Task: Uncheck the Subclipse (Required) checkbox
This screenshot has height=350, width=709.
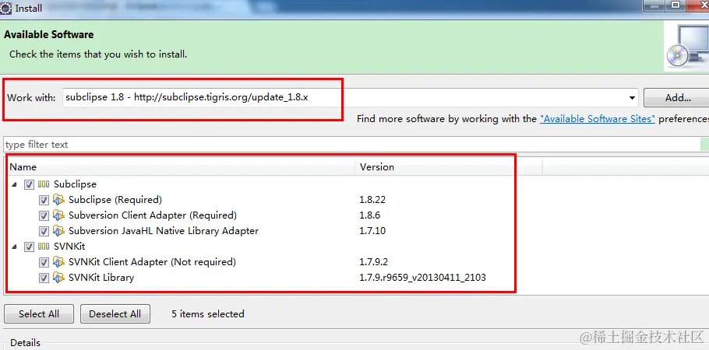Action: point(44,200)
